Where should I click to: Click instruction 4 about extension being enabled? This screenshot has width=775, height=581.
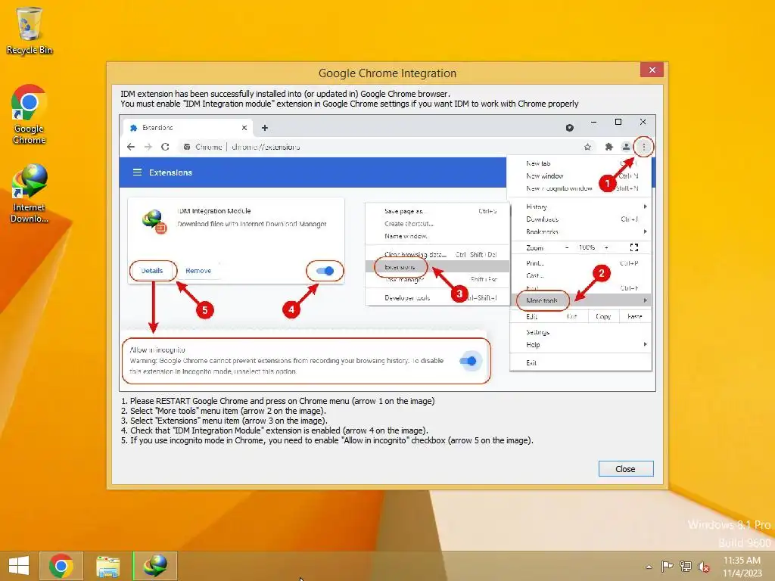pyautogui.click(x=275, y=430)
